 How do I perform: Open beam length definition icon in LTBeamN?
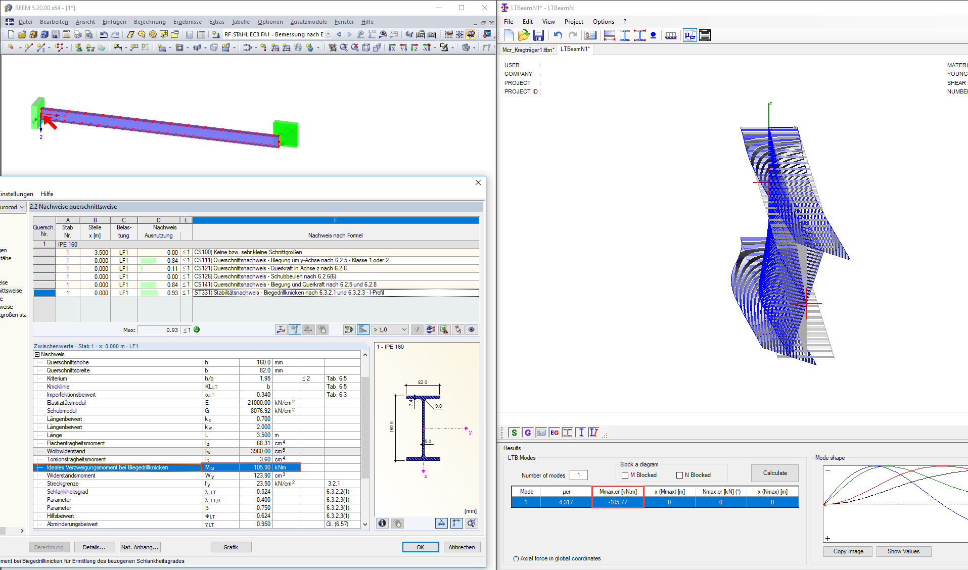610,35
